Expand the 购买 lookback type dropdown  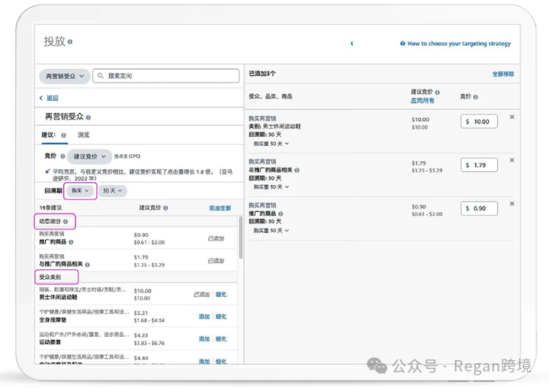[x=79, y=191]
